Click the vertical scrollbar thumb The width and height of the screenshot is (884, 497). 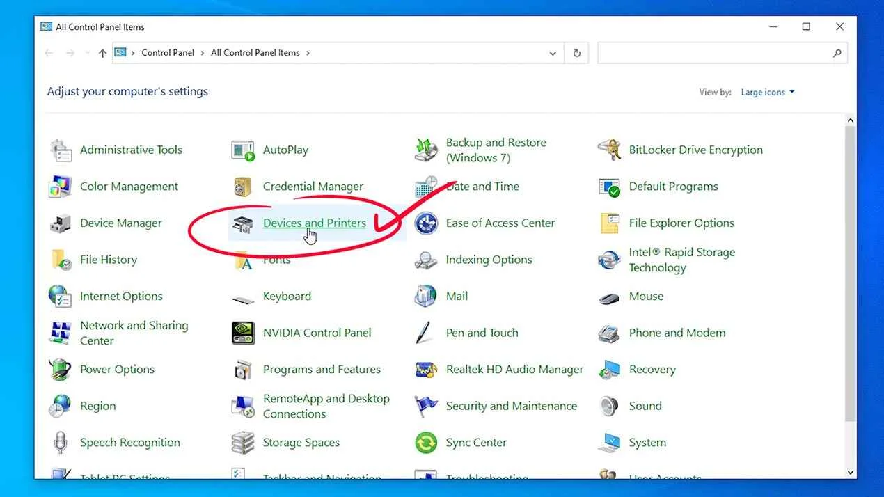[850, 274]
